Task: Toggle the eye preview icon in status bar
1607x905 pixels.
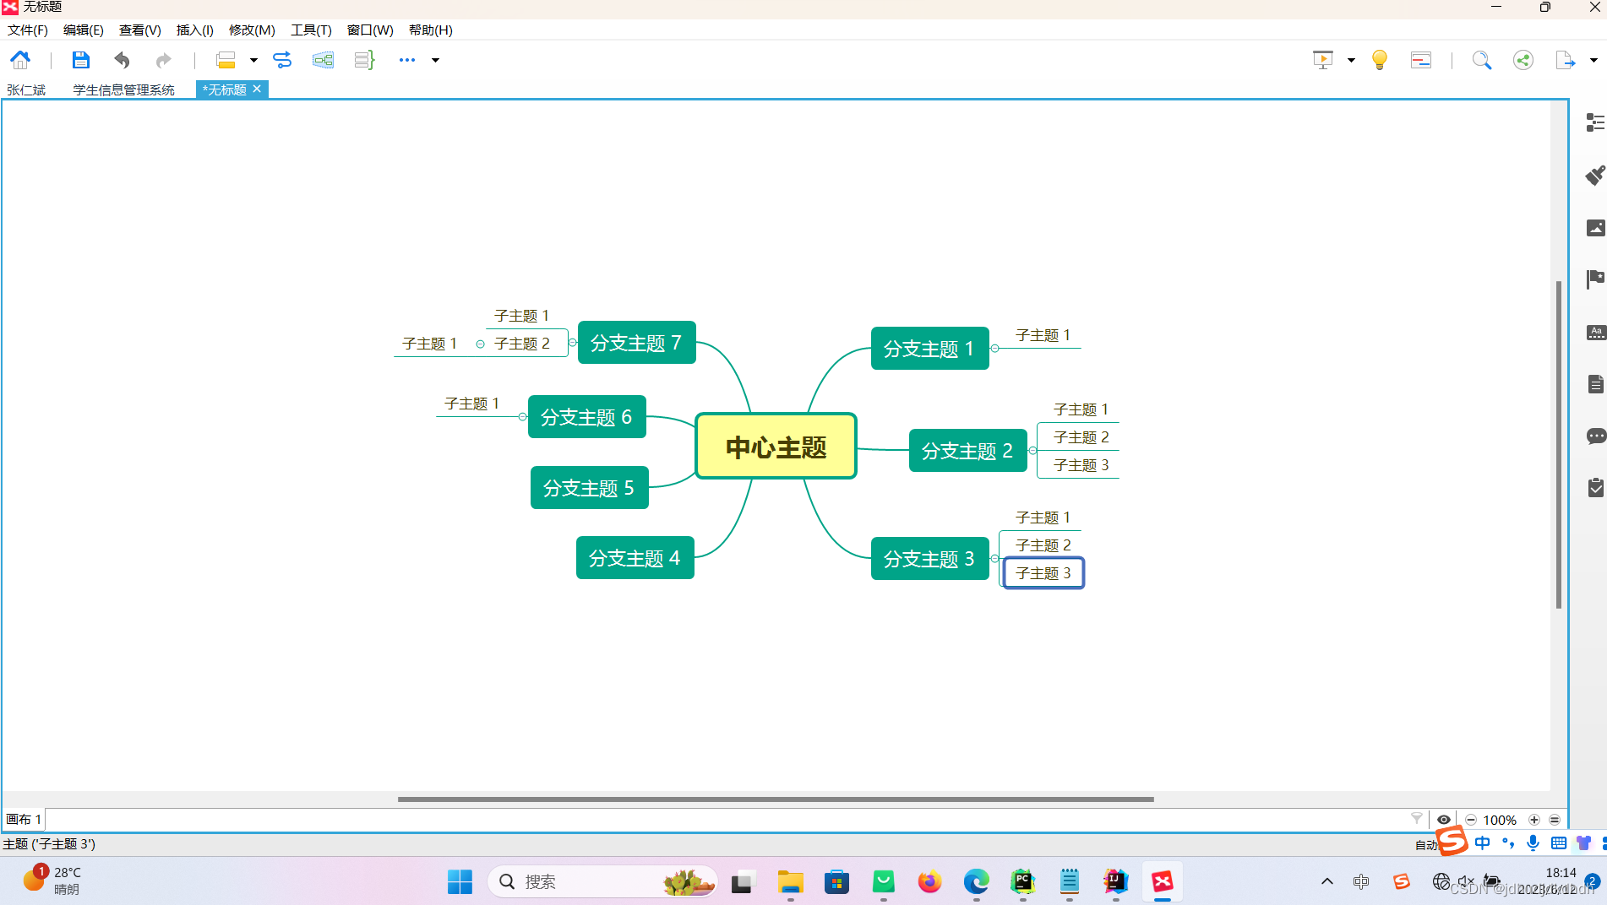Action: pyautogui.click(x=1444, y=819)
